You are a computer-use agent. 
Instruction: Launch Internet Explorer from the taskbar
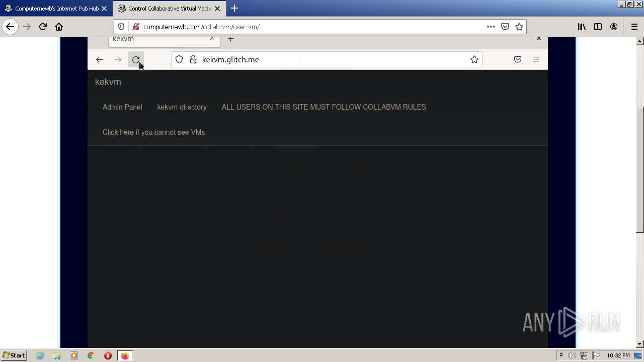[x=40, y=355]
